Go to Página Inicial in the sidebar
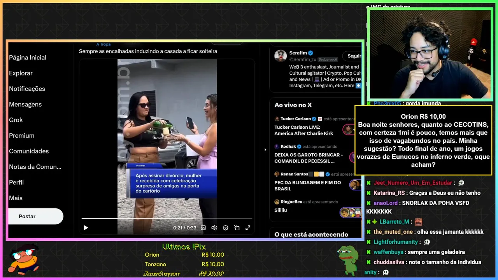 point(28,58)
